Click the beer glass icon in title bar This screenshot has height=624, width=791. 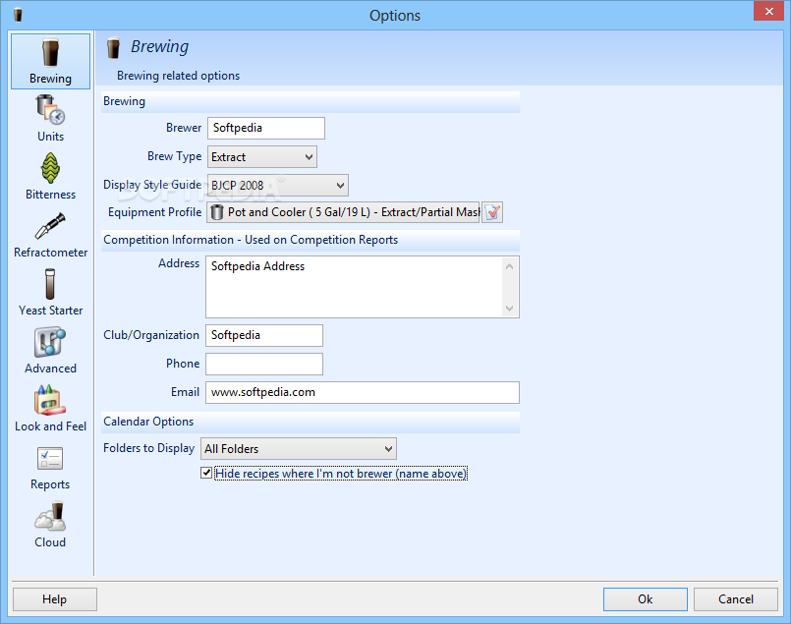click(18, 15)
